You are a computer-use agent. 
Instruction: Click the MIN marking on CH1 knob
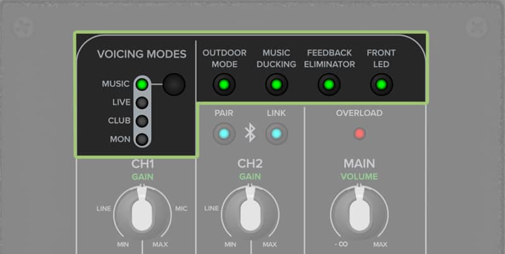pyautogui.click(x=123, y=245)
